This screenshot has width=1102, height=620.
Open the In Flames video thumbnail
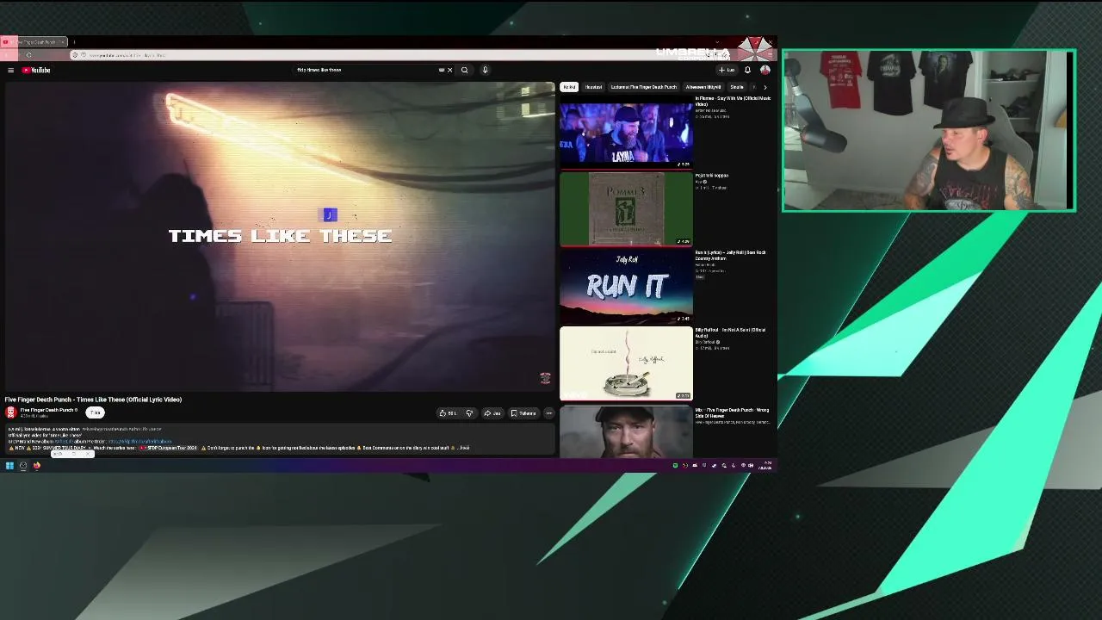[626, 133]
